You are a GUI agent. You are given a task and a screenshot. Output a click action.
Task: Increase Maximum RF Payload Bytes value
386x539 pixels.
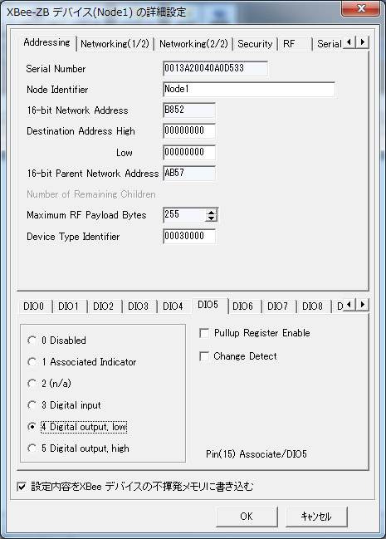tap(211, 212)
